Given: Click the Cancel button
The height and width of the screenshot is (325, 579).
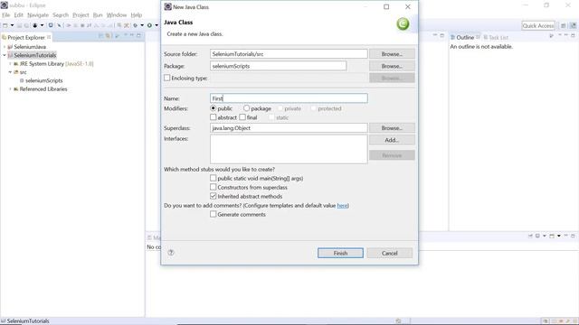Looking at the screenshot, I should (390, 253).
